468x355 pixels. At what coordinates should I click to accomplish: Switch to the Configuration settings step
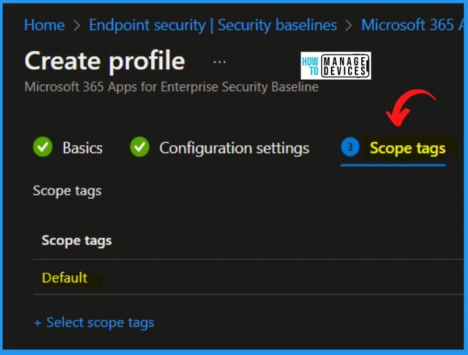pos(234,148)
